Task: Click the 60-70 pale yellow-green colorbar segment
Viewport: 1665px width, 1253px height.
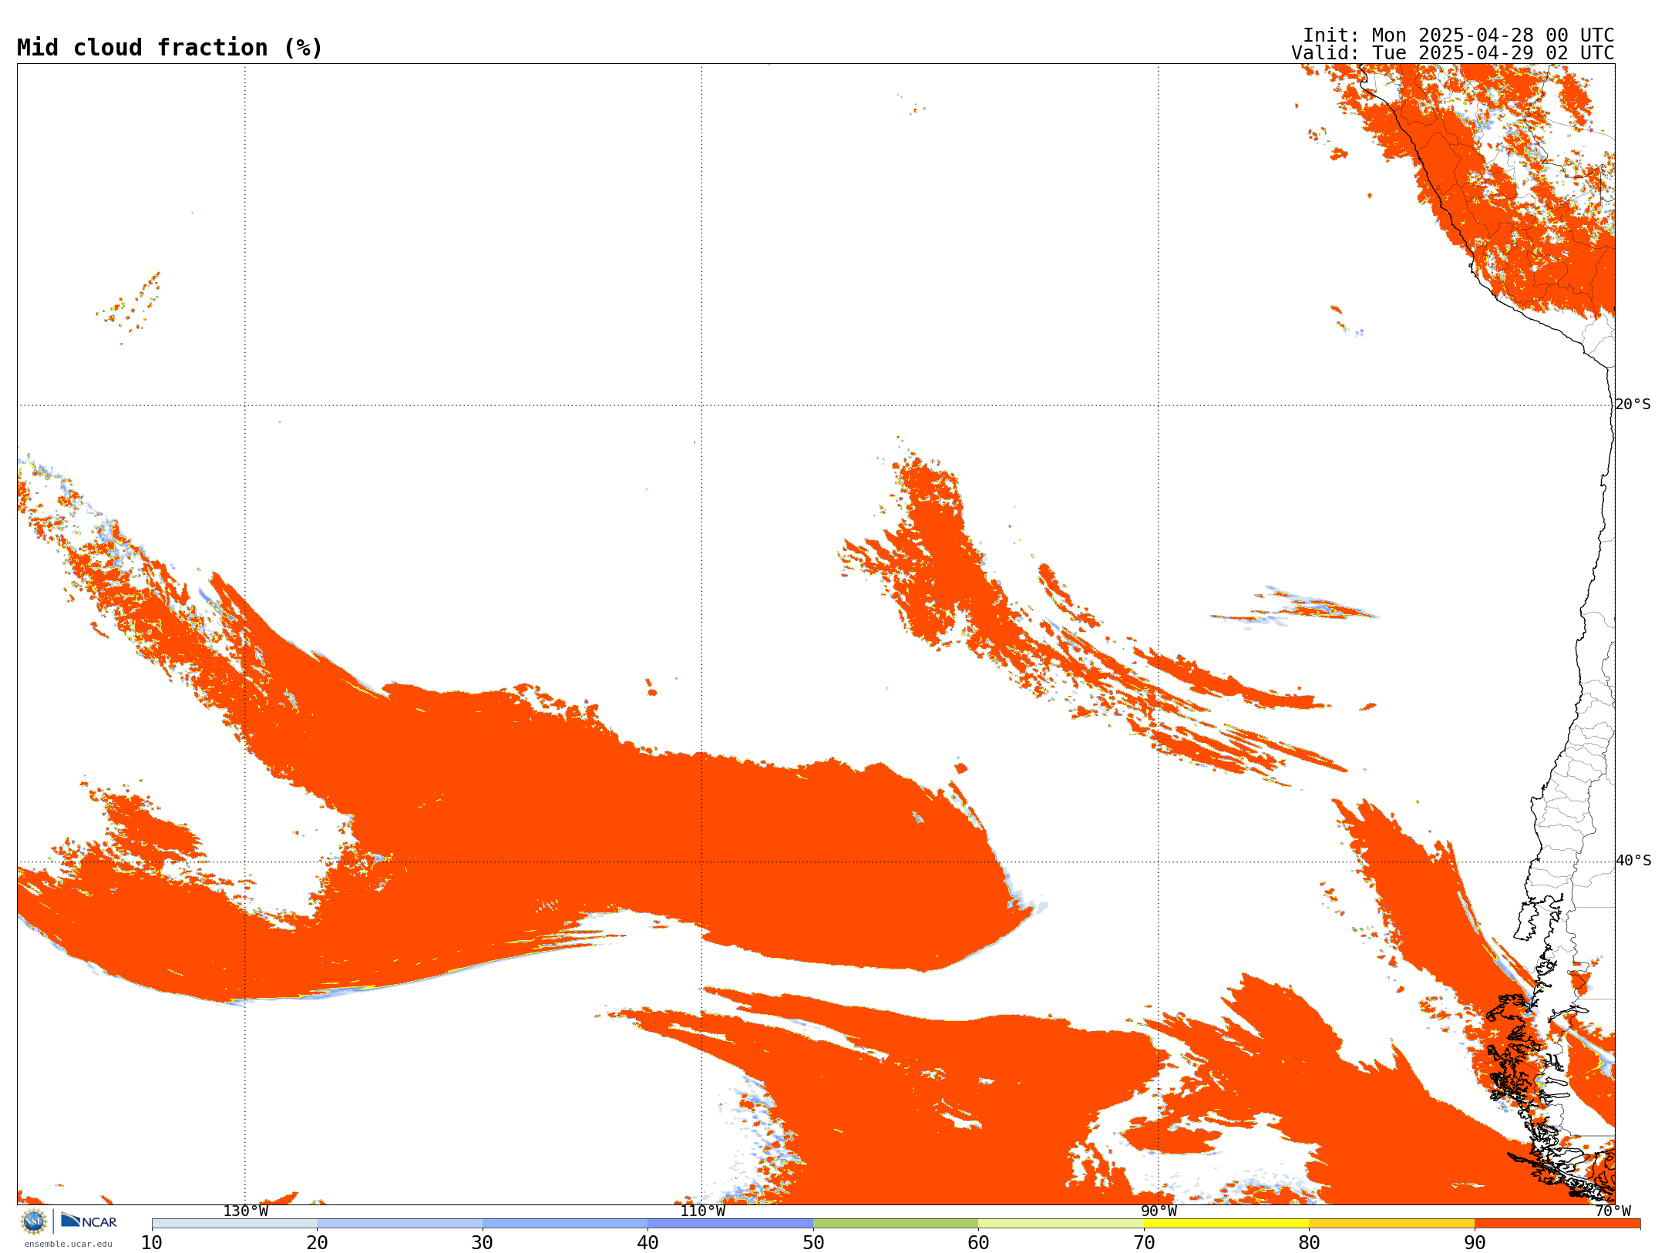Action: (1061, 1224)
